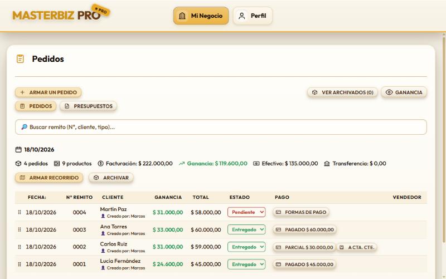Click Parcial $ 30.000,00 payment button
Image resolution: width=446 pixels, height=279 pixels.
pos(304,247)
